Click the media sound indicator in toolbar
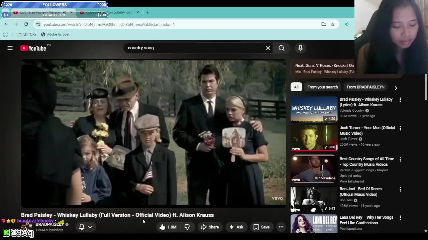The image size is (428, 240). coord(347,24)
